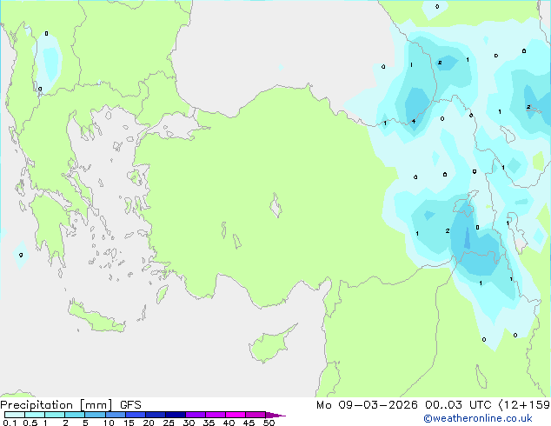The image size is (551, 426).
Task: Click the 'GFS' model label
Action: pyautogui.click(x=130, y=405)
